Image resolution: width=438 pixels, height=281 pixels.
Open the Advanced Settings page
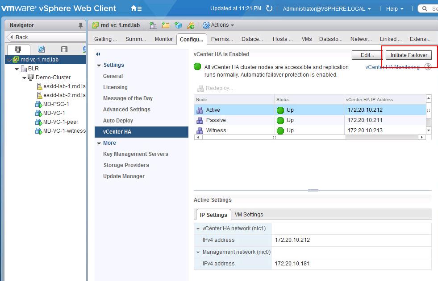126,110
